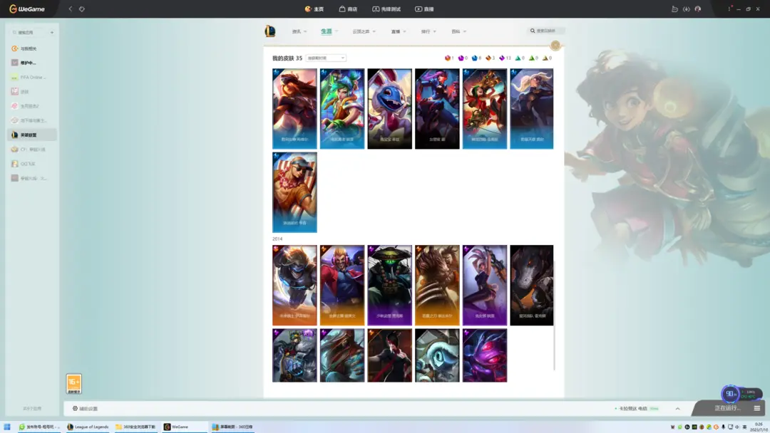
Task: Switch to the WeGame taskbar button
Action: 184,427
